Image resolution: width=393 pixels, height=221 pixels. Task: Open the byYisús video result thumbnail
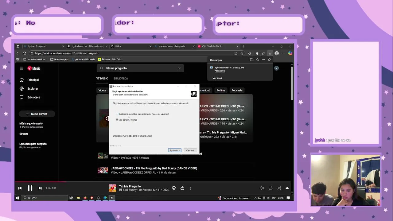click(x=103, y=156)
